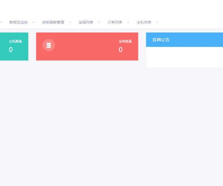Close the 教程及监控 tab
Viewport: 223px width, 186px height.
click(x=33, y=22)
